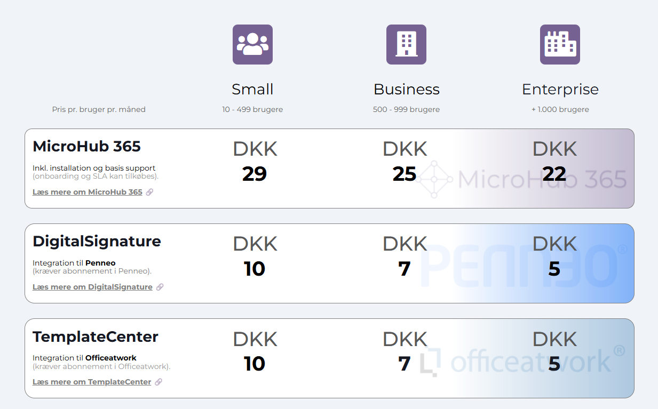
Task: Follow the 'Læs mere om TemplateCenter' link
Action: pyautogui.click(x=92, y=382)
